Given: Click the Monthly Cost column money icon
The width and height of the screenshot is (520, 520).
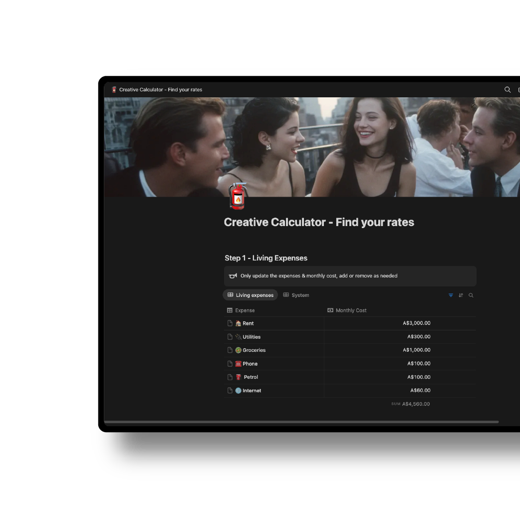Looking at the screenshot, I should tap(330, 310).
